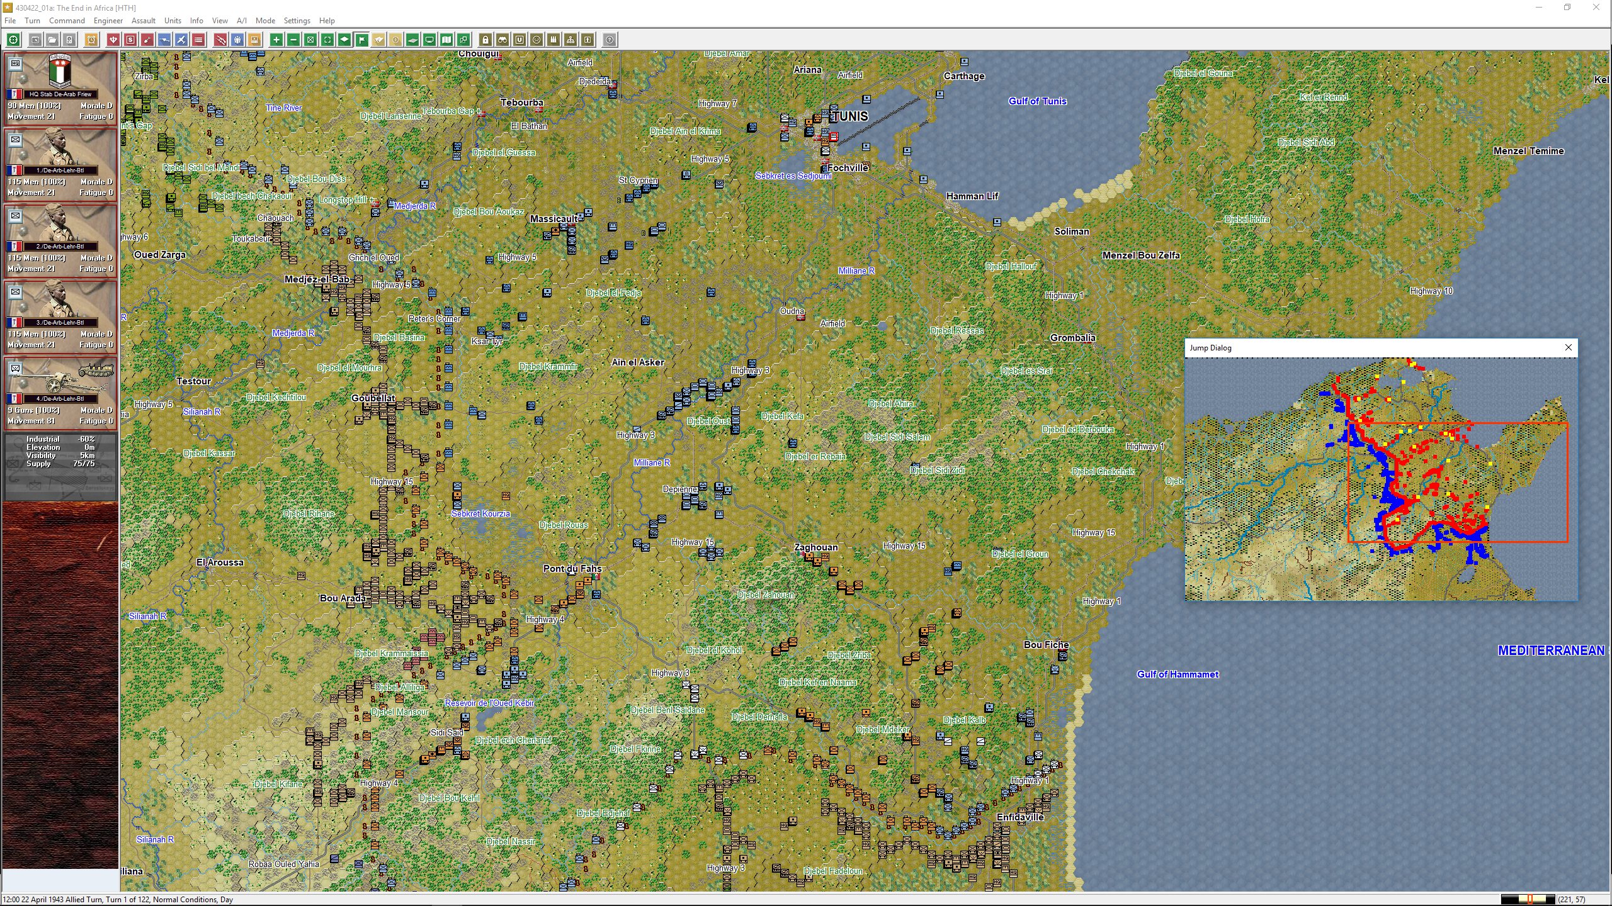Click the alarm clock next-turn icon
Screen dimensions: 1612x906
[91, 40]
